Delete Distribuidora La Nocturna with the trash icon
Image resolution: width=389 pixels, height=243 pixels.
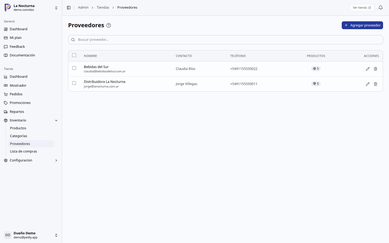coord(375,84)
